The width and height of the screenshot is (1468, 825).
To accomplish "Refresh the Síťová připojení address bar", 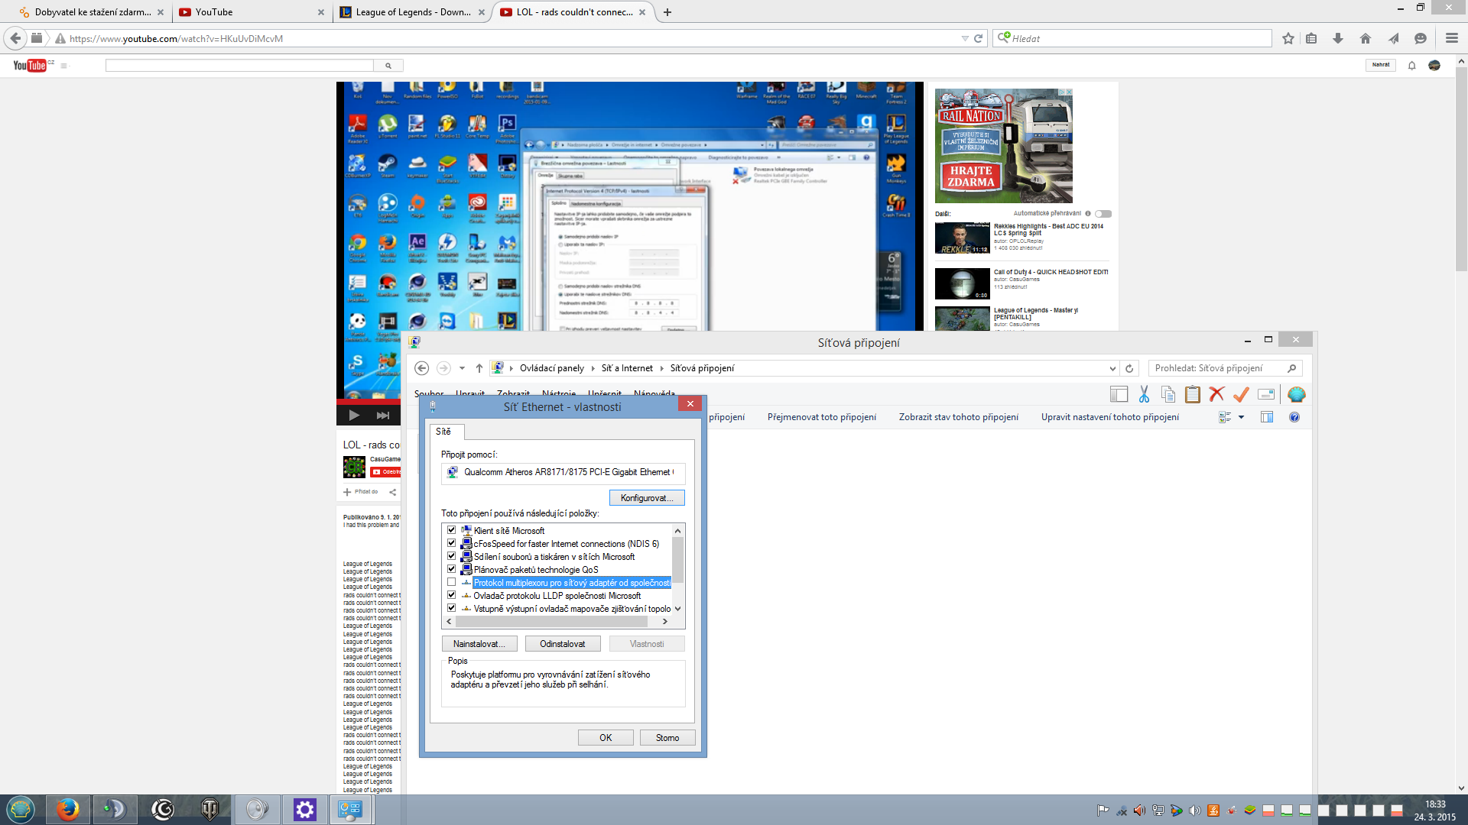I will (x=1129, y=368).
